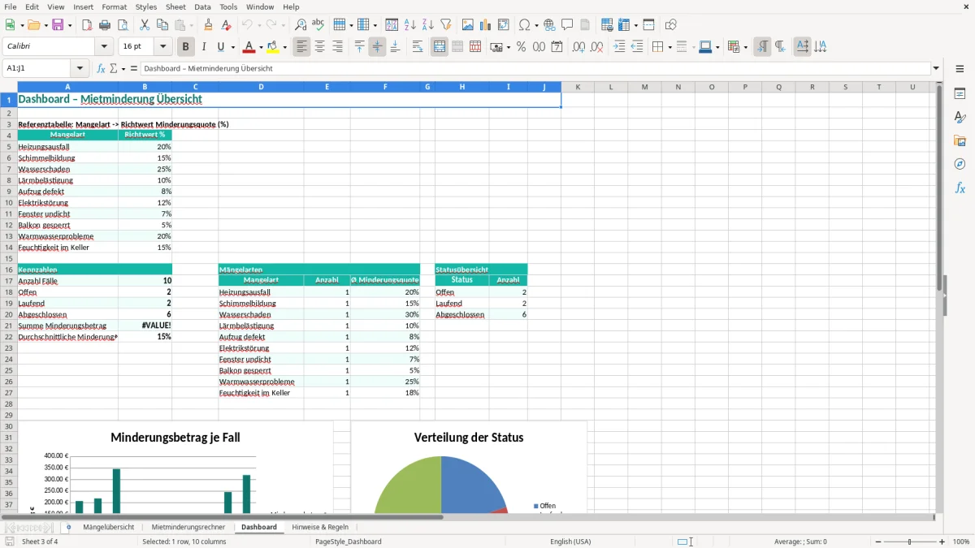Open the sidebar Gallery panel
The width and height of the screenshot is (975, 548).
(960, 140)
